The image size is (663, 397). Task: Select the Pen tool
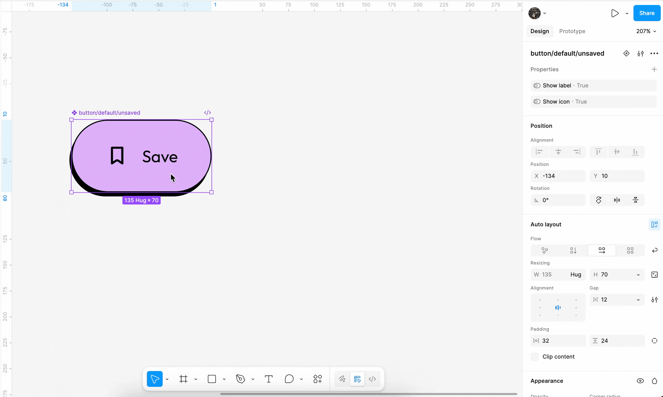click(240, 379)
